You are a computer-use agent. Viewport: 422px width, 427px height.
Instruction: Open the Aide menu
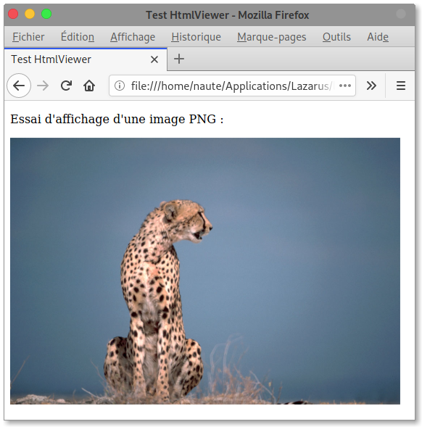coord(378,37)
